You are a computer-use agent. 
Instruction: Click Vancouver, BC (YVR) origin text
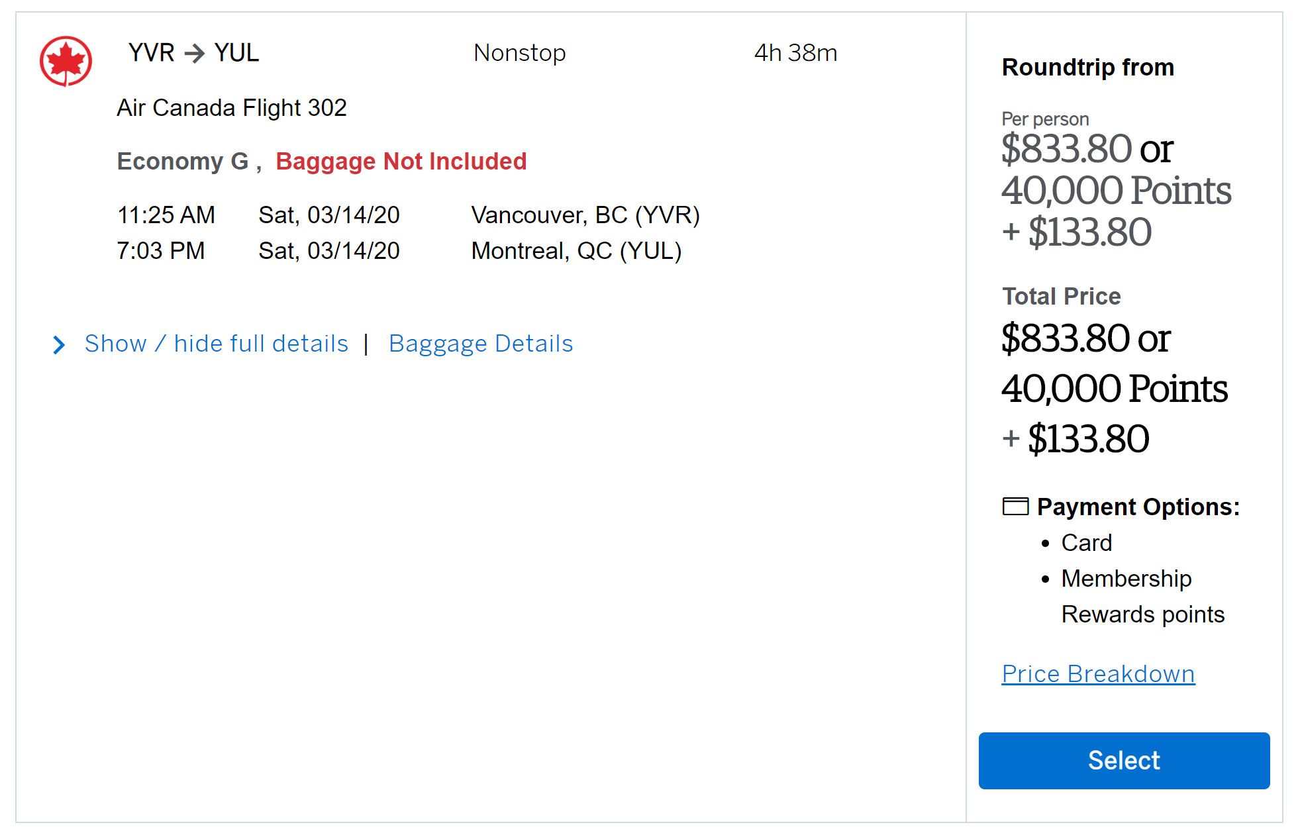[585, 215]
